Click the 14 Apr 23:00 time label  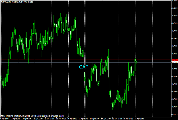pyautogui.click(x=106, y=119)
